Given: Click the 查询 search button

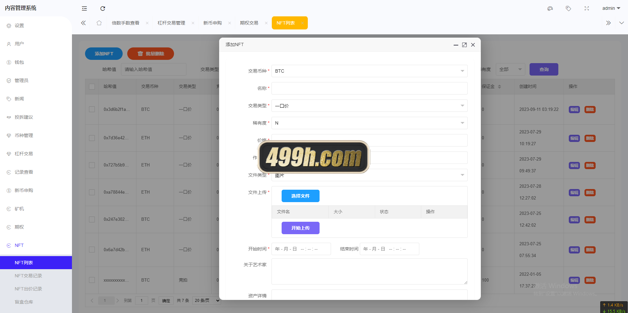Looking at the screenshot, I should coord(544,69).
